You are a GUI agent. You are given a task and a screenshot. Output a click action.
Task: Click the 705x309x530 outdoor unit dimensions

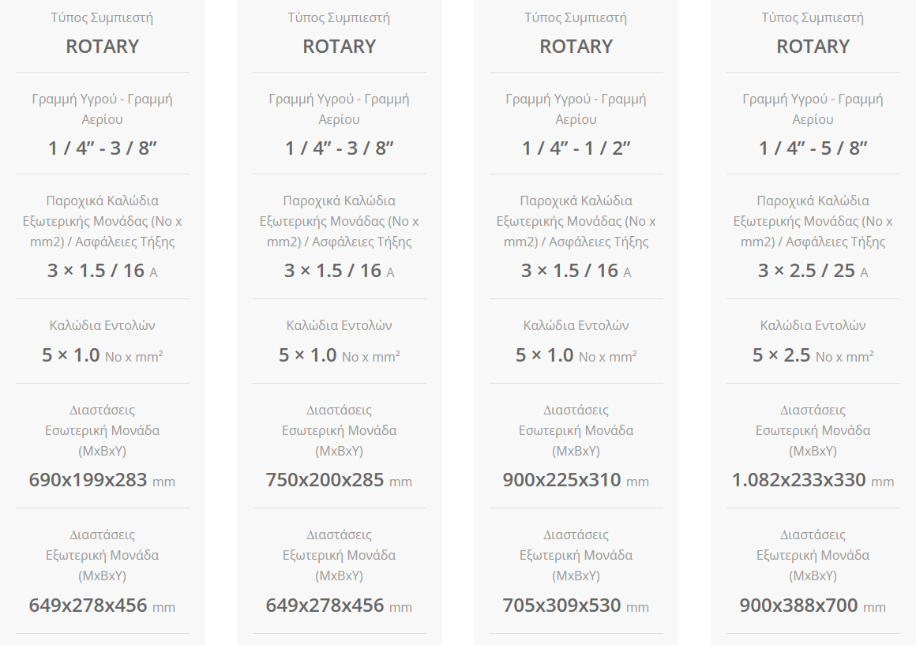click(561, 606)
